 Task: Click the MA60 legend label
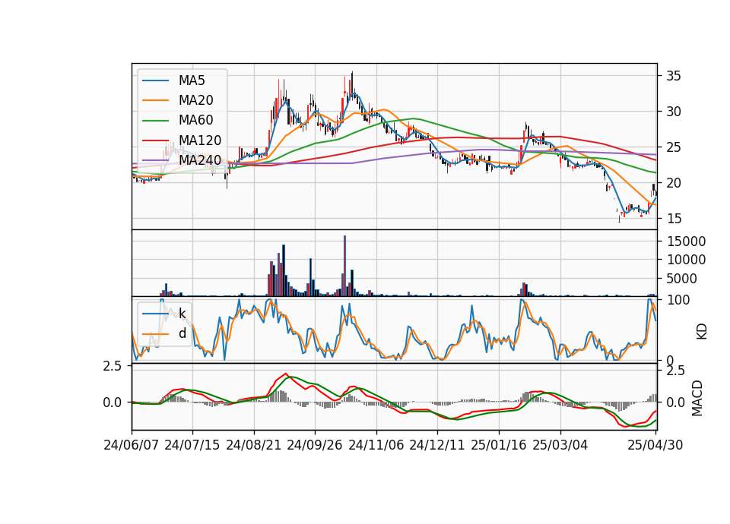click(x=195, y=120)
